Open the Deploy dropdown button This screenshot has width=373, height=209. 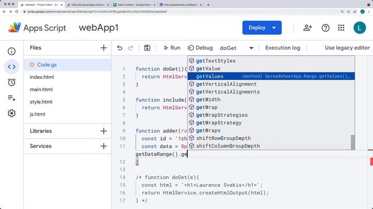pos(262,28)
